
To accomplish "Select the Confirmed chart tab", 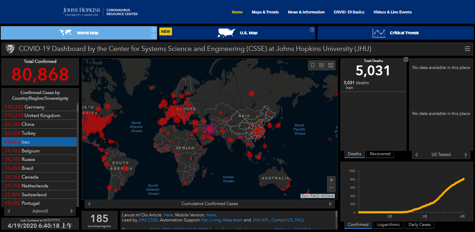I will tap(358, 225).
